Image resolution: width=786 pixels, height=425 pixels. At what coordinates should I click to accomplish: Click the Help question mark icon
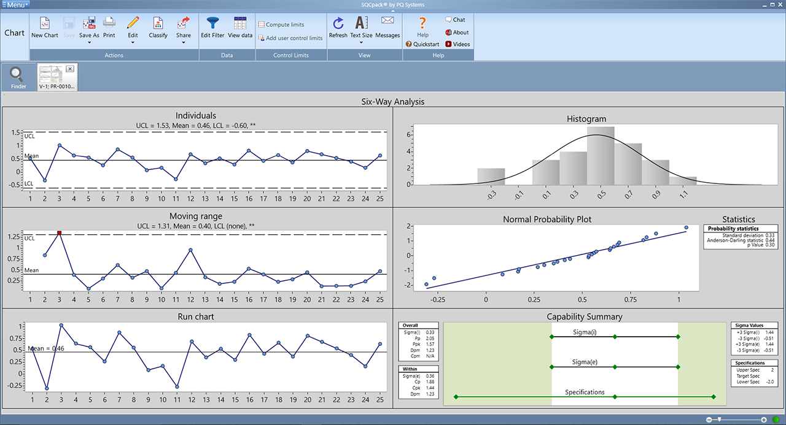(422, 23)
